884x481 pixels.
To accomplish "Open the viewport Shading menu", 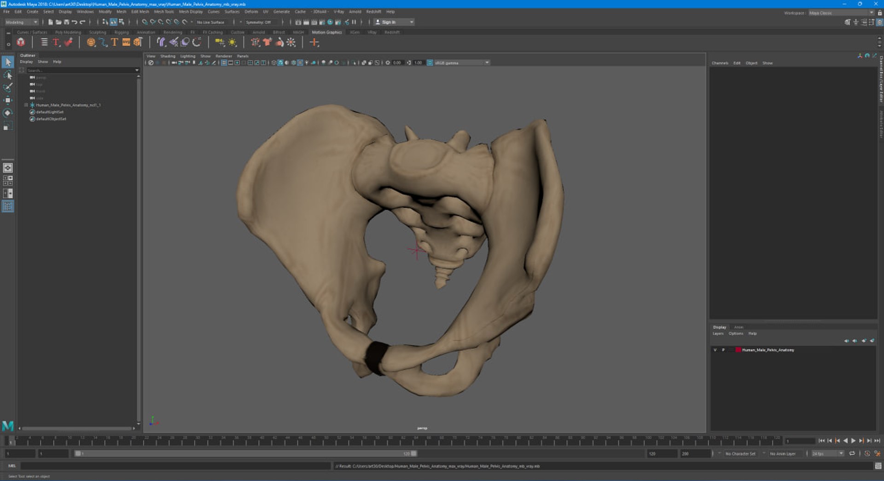I will pyautogui.click(x=168, y=56).
